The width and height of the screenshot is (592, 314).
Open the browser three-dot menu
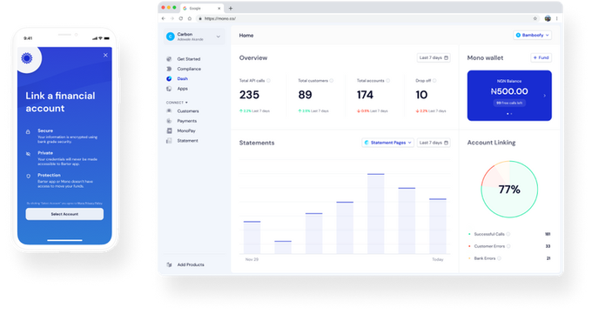(556, 18)
